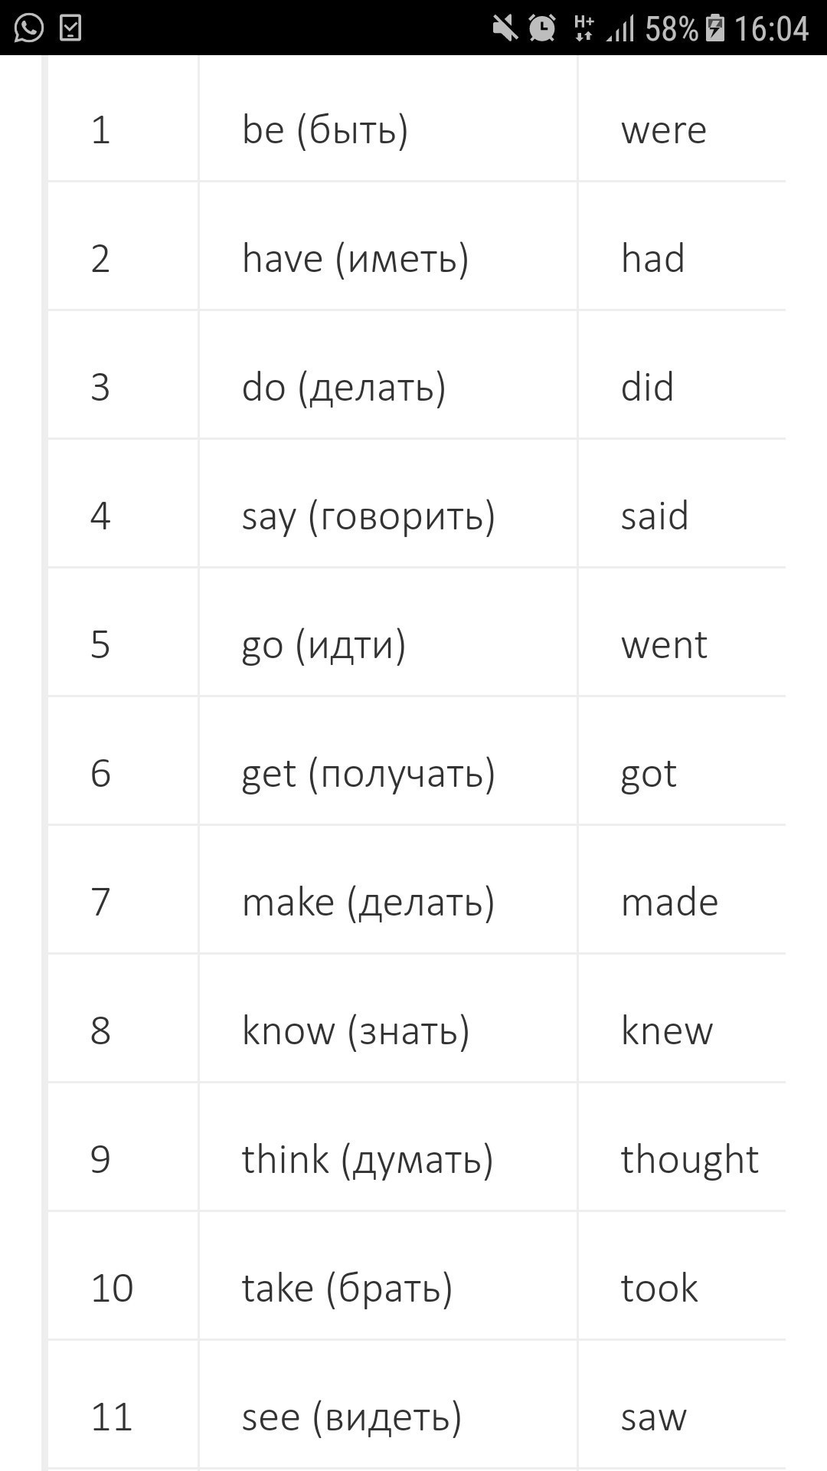
Task: Tap the 'did' past form cell
Action: [682, 375]
